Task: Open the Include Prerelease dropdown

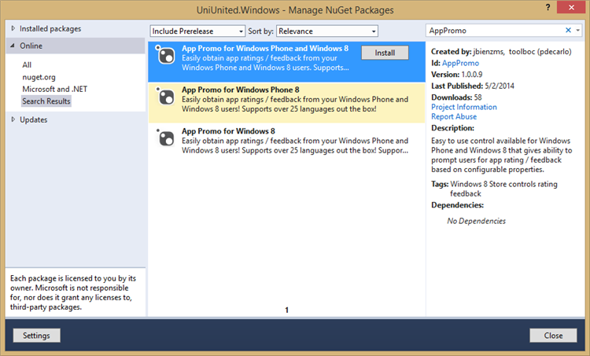Action: [197, 31]
